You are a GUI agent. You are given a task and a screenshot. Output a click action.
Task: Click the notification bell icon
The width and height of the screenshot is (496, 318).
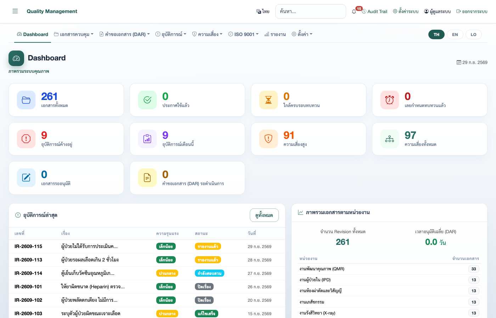pos(354,12)
